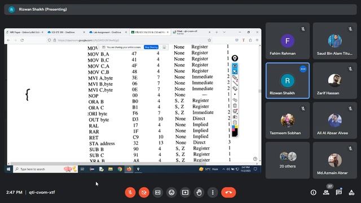
Task: Select the active classroom browser tab
Action: [149, 32]
